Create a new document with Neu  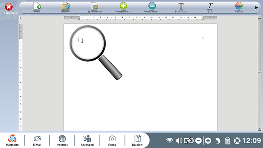coord(37,7)
